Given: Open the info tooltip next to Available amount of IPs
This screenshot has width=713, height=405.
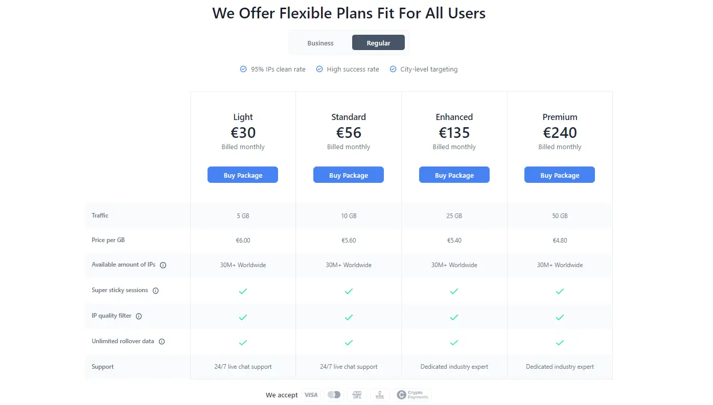Looking at the screenshot, I should point(163,265).
